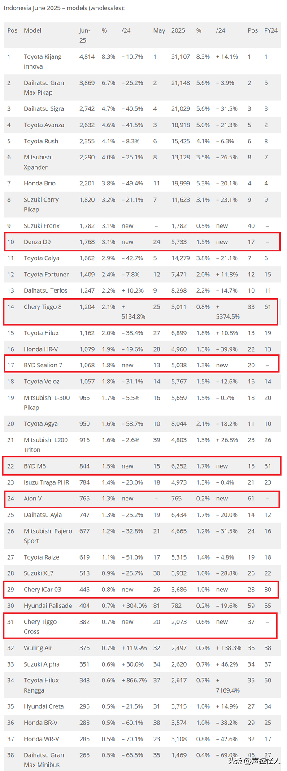Click the "Jun-25" column header
The image size is (287, 771).
click(x=85, y=35)
